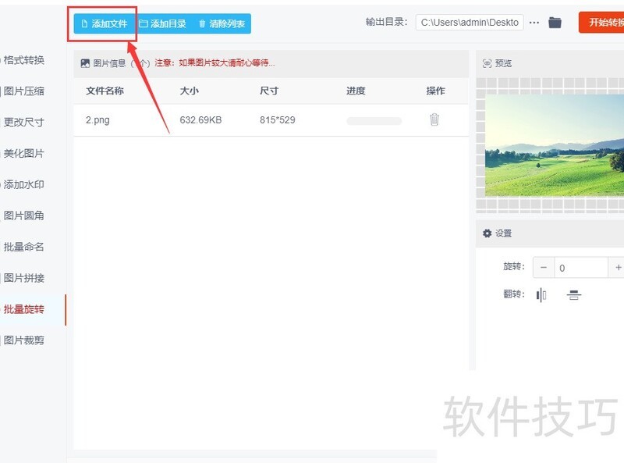The height and width of the screenshot is (463, 624).
Task: Click the progress bar for 2.png
Action: coord(374,121)
